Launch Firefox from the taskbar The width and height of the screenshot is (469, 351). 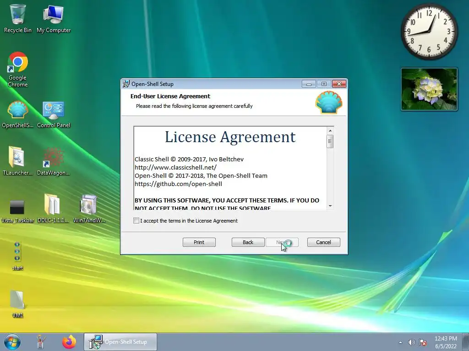point(69,342)
